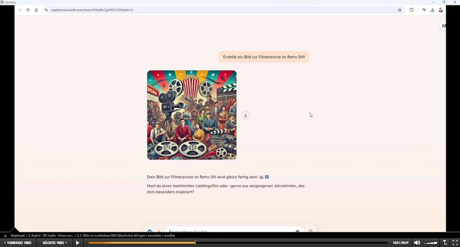Viewport: 460px width, 247px height.
Task: Enter fullscreen mode in video player
Action: click(x=455, y=243)
